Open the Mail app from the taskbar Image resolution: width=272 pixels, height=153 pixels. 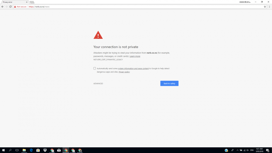[x=59, y=150]
